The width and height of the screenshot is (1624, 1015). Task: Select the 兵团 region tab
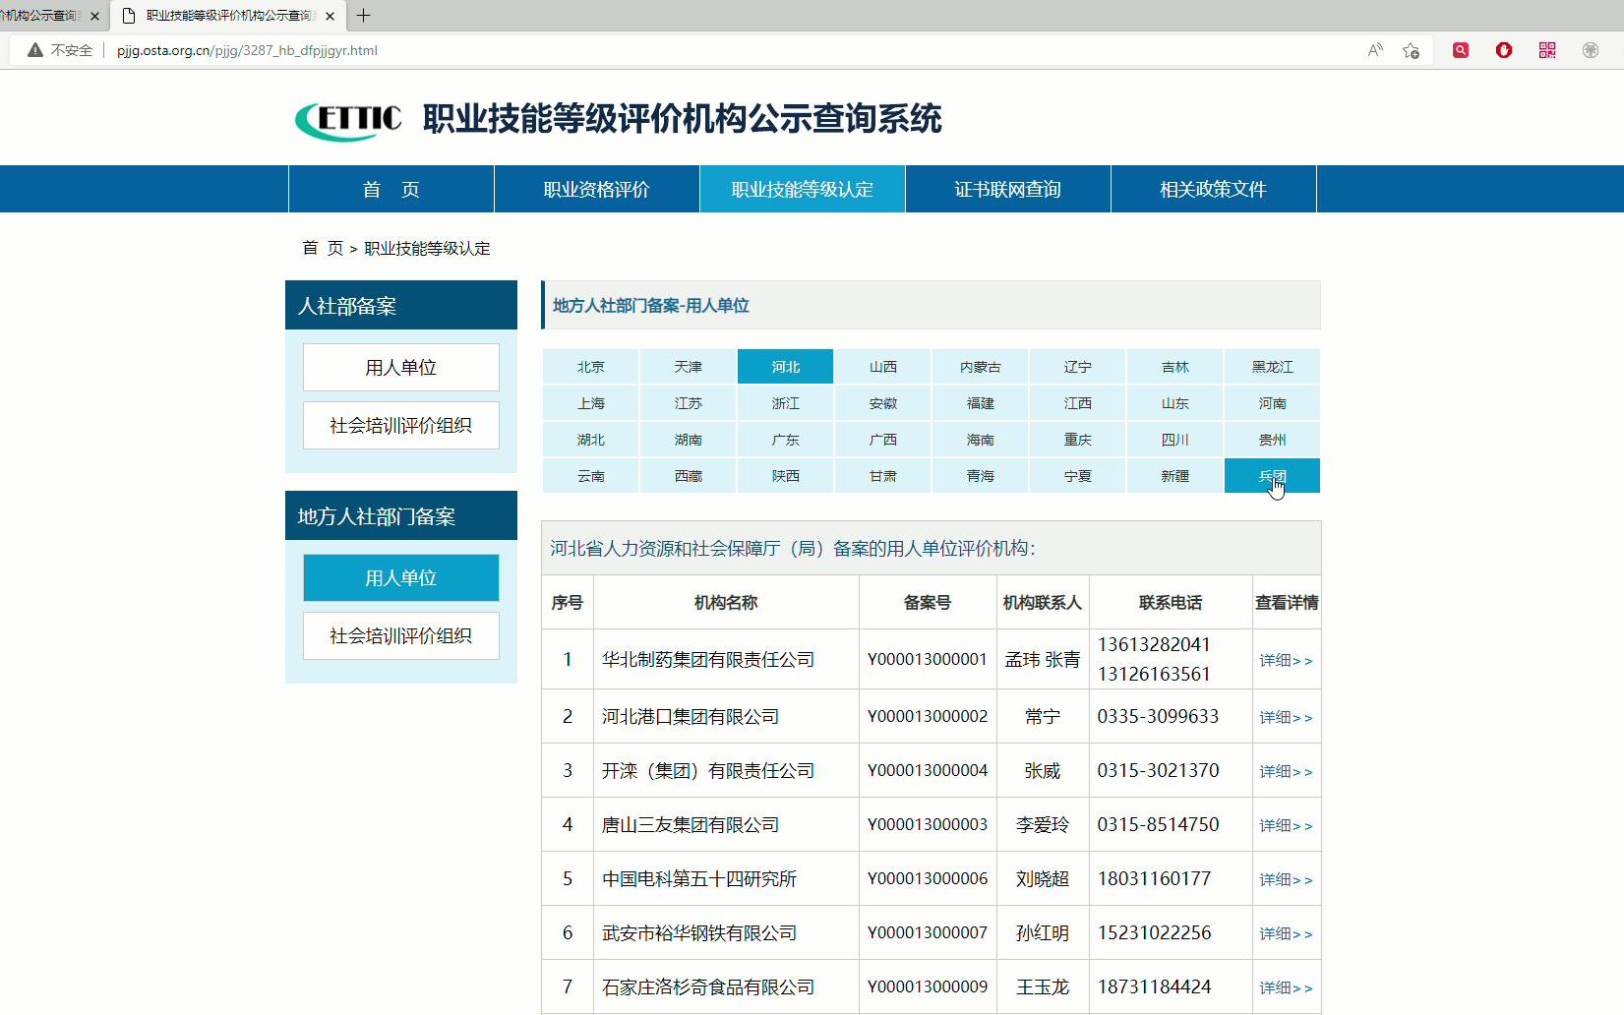(x=1273, y=476)
